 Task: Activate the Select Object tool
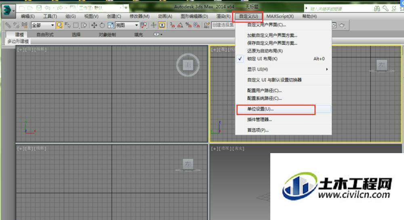(x=59, y=25)
